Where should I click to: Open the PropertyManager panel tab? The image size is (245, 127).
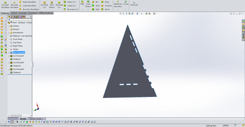tap(13, 17)
